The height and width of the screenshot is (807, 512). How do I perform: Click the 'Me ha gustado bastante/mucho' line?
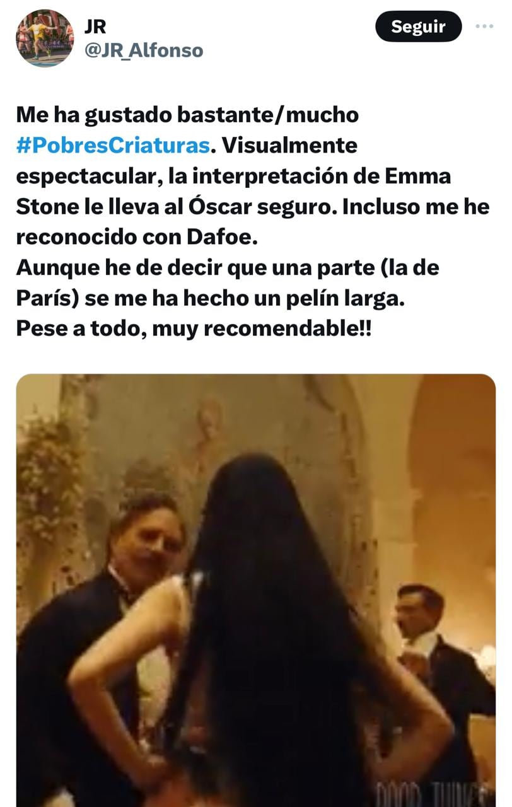187,115
